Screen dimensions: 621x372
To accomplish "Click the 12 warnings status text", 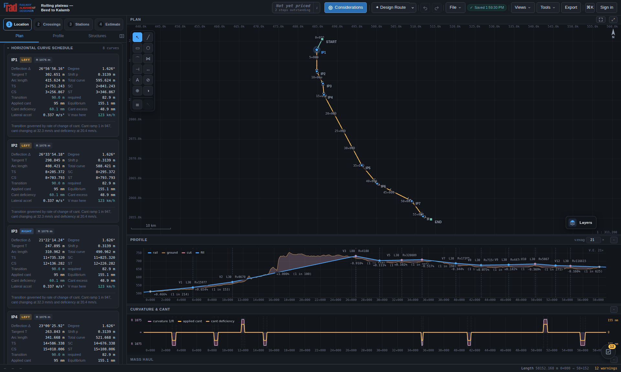I will tap(605, 368).
